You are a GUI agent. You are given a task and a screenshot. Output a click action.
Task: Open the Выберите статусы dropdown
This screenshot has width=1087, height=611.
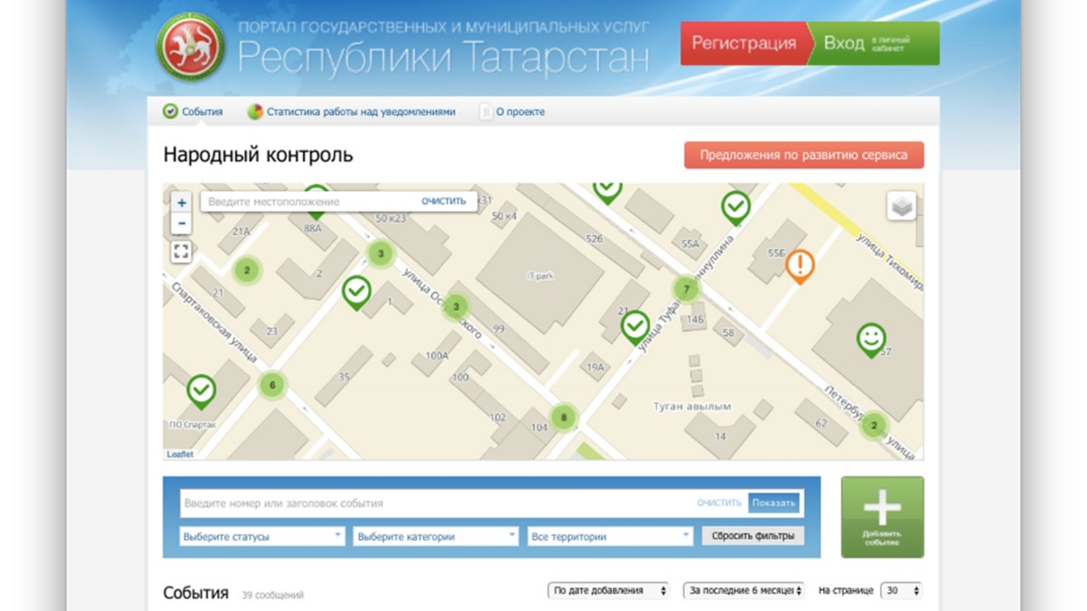pos(262,536)
